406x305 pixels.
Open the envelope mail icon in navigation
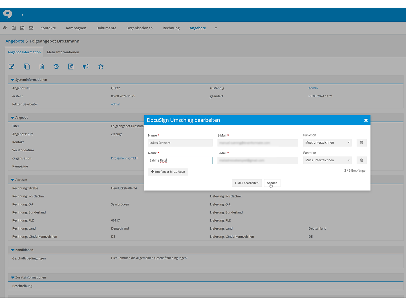[x=31, y=28]
